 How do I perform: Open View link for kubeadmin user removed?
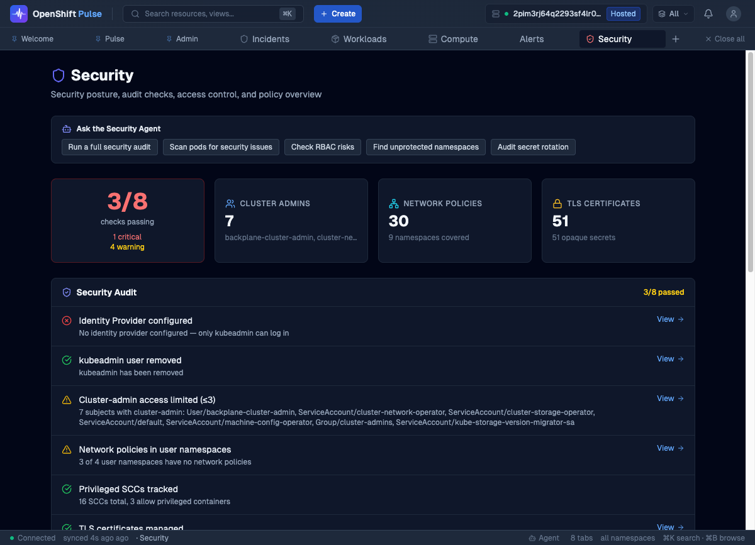tap(669, 359)
